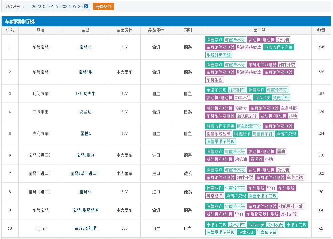This screenshot has height=239, width=333.
Task: Click 提不到车 tag in 宋Pro新能源 row
Action: point(237,225)
